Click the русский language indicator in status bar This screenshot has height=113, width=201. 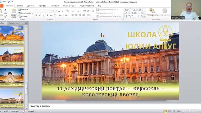31,111
